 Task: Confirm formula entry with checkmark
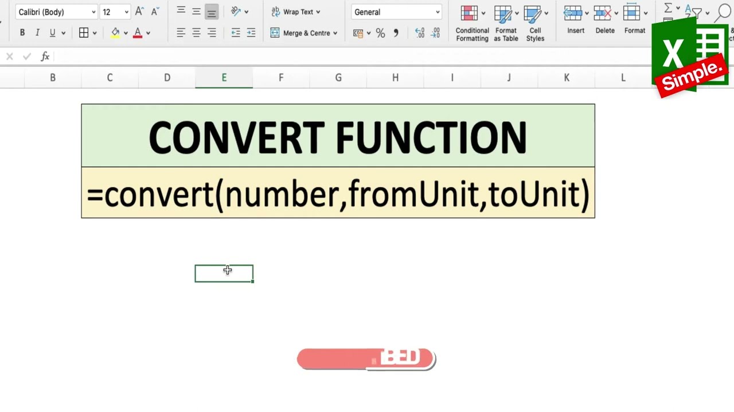click(x=26, y=57)
